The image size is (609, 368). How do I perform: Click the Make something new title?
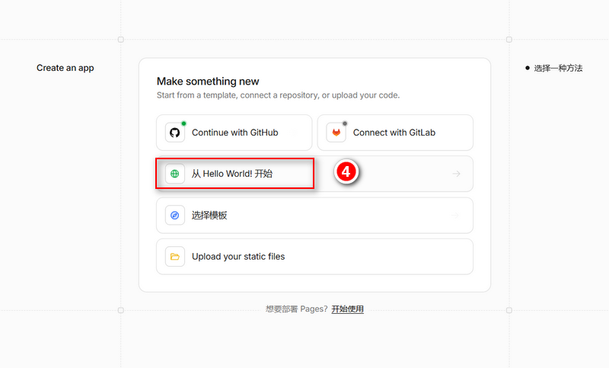(x=208, y=82)
